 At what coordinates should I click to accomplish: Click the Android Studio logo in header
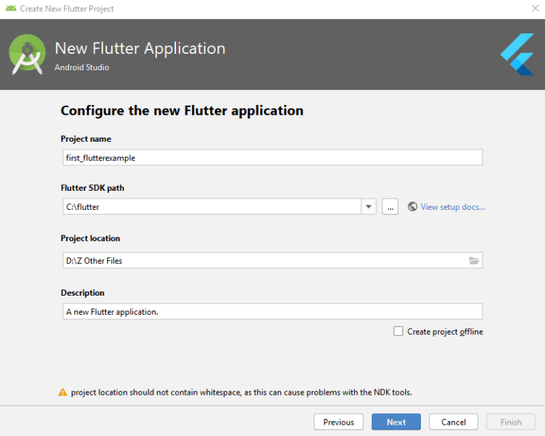point(27,54)
